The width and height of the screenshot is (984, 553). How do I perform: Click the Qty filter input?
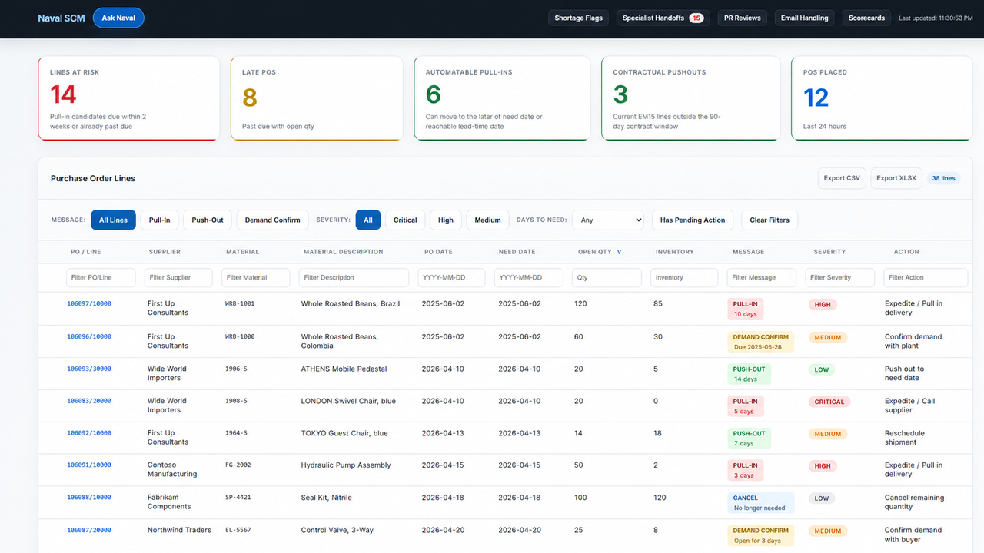tap(607, 277)
